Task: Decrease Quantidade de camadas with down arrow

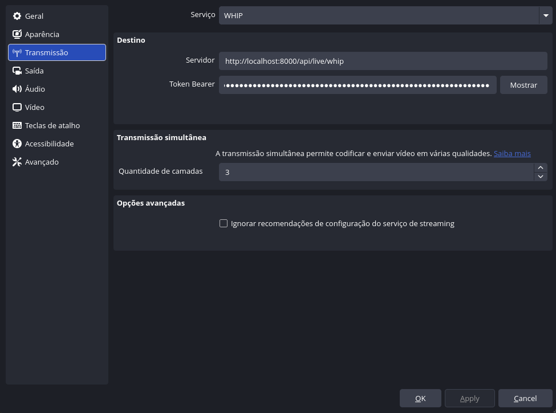Action: click(x=541, y=177)
